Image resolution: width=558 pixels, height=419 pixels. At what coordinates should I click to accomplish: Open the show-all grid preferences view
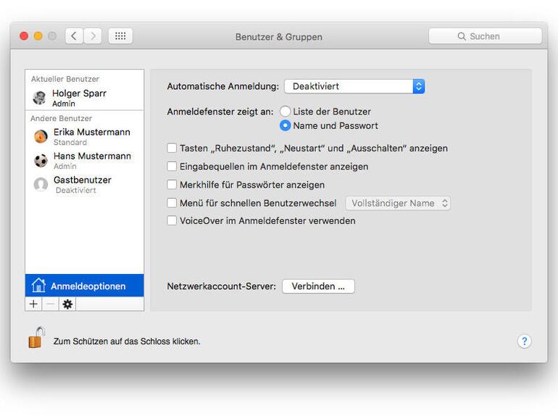click(120, 36)
